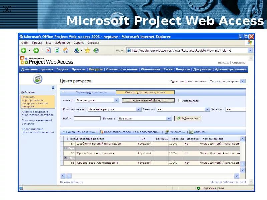Viewport: 267px width, 200px height.
Task: Click the Internet Explorer window title icon
Action: pyautogui.click(x=21, y=37)
